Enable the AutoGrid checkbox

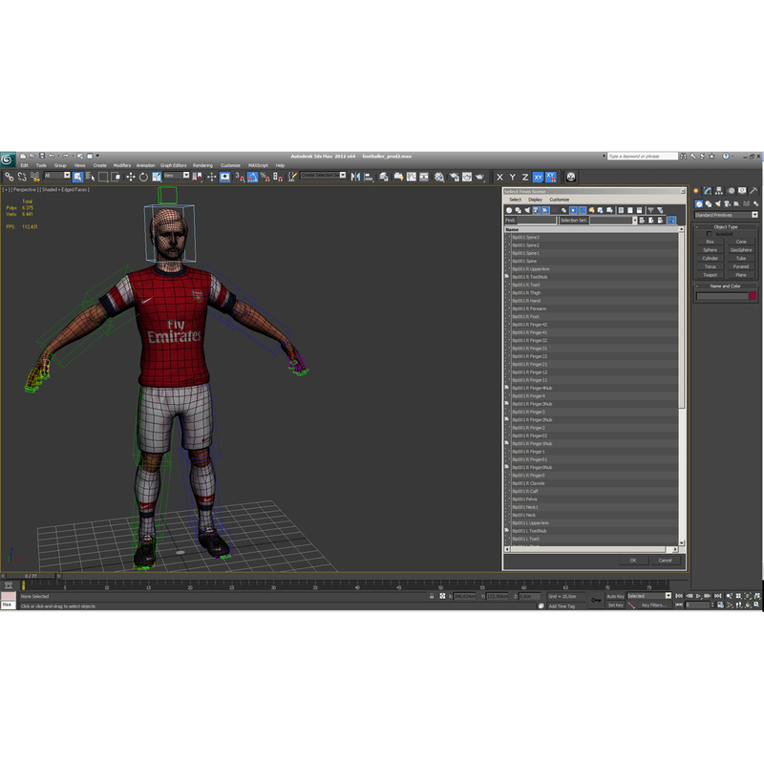click(x=709, y=234)
